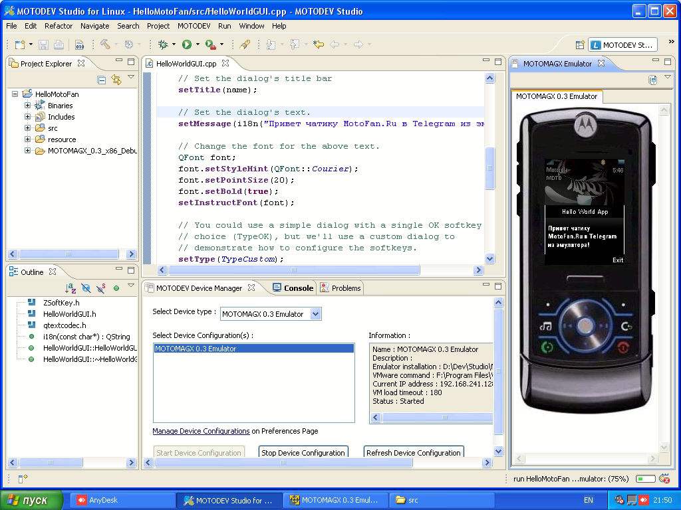Click the progress view icon in status bar

pyautogui.click(x=664, y=479)
